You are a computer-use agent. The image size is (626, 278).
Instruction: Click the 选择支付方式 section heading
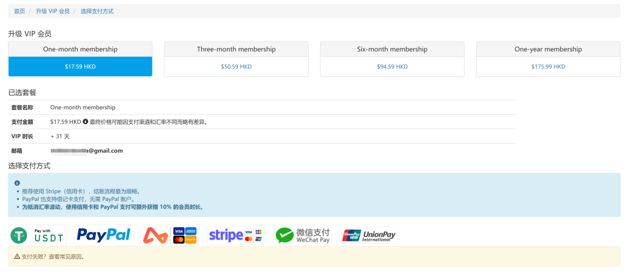pyautogui.click(x=29, y=166)
